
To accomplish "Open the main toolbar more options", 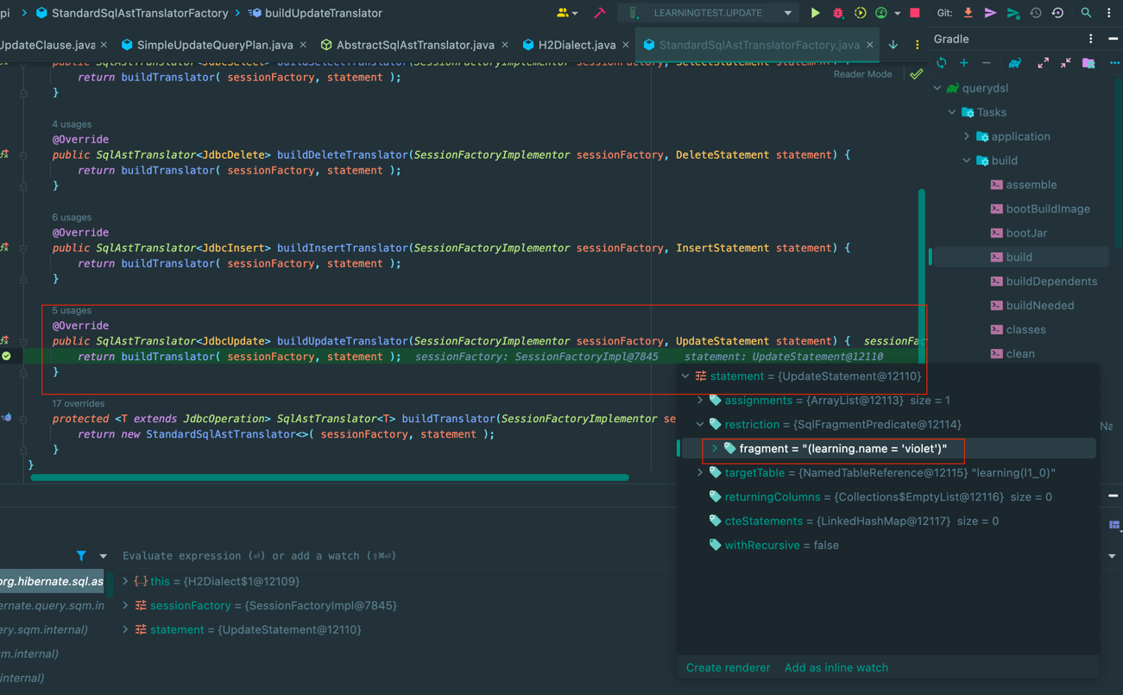I will 1109,13.
